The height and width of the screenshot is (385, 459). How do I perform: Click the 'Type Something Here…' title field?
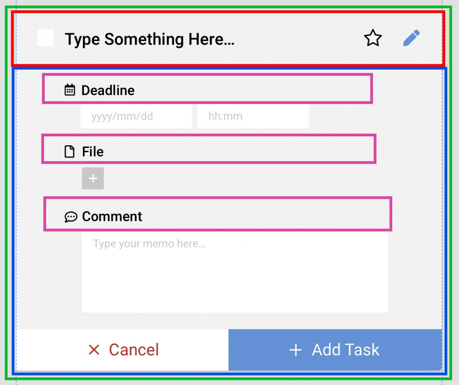(x=150, y=39)
